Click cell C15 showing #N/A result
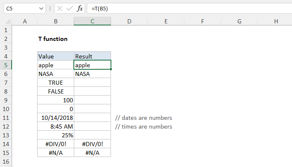This screenshot has height=167, width=292. 92,153
